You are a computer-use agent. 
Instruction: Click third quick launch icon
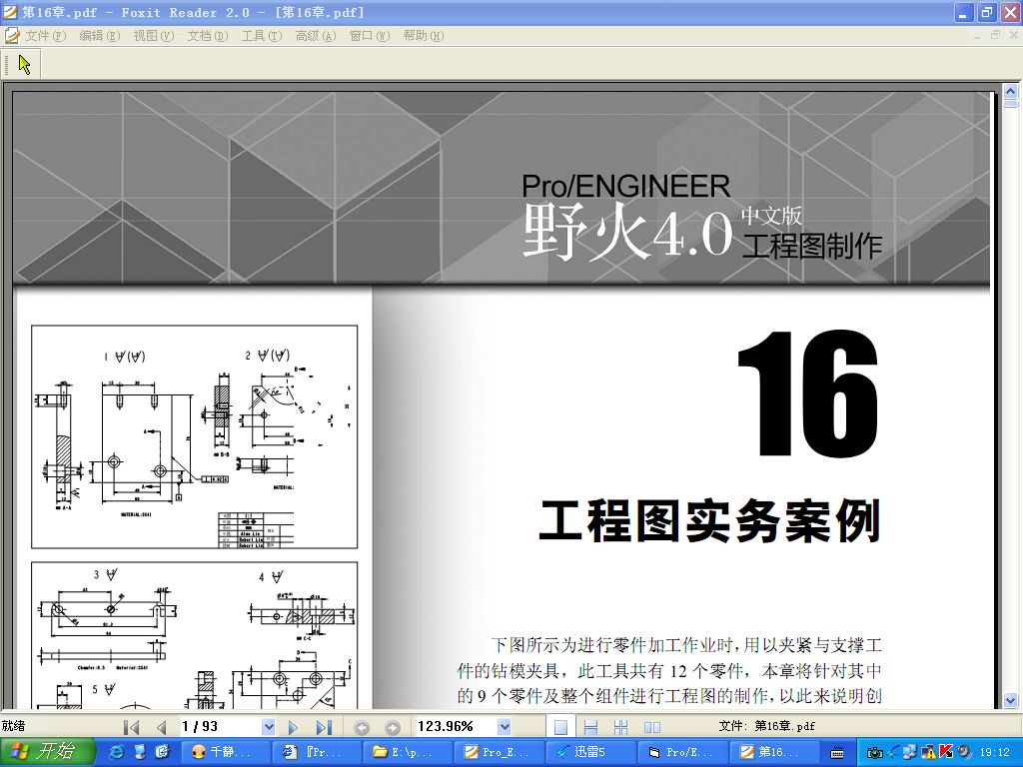(x=162, y=752)
